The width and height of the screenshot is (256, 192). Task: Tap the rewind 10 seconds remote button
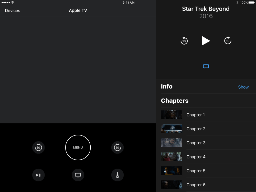(x=38, y=147)
